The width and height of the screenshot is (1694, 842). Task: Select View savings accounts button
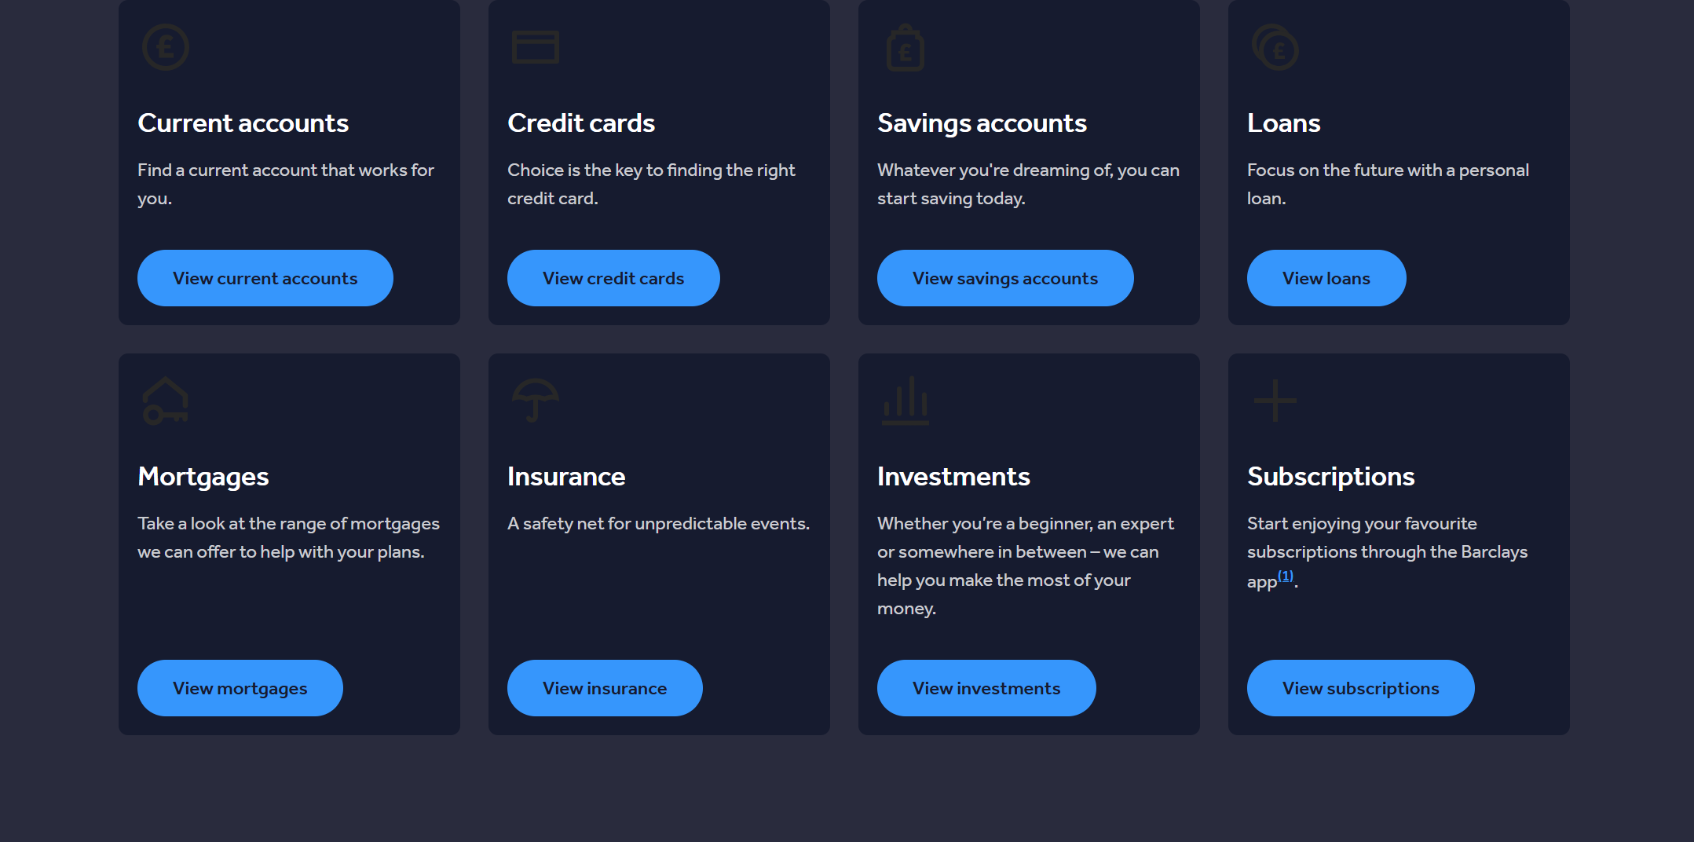(x=1005, y=278)
